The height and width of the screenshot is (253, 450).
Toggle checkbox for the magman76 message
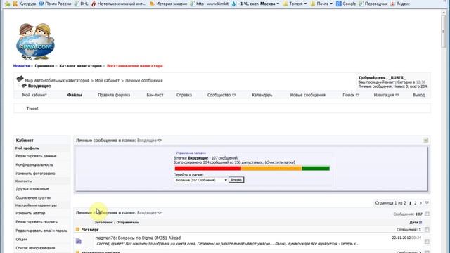pos(427,242)
